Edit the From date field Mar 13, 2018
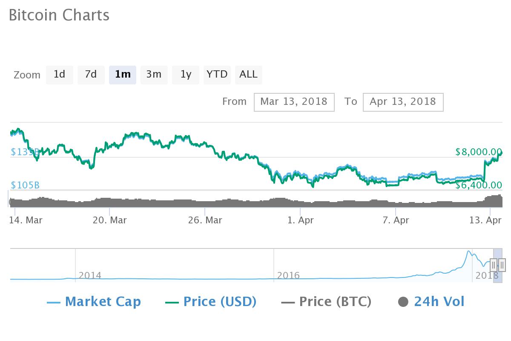The width and height of the screenshot is (511, 341). [x=294, y=102]
